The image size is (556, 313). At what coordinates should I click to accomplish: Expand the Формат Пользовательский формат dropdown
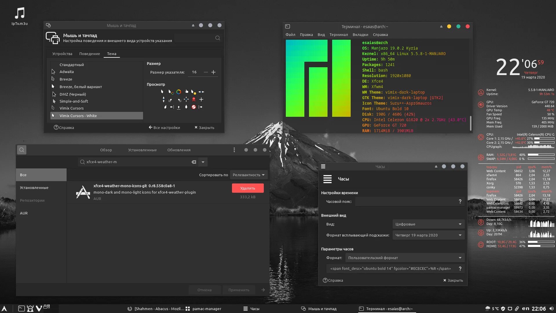point(405,258)
